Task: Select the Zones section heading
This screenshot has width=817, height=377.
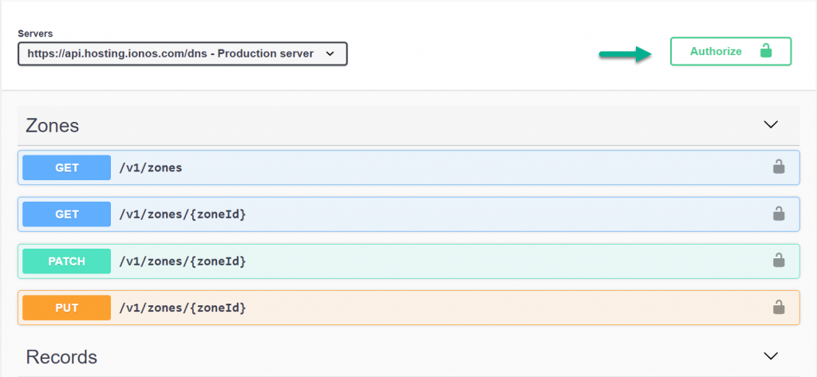Action: point(53,126)
